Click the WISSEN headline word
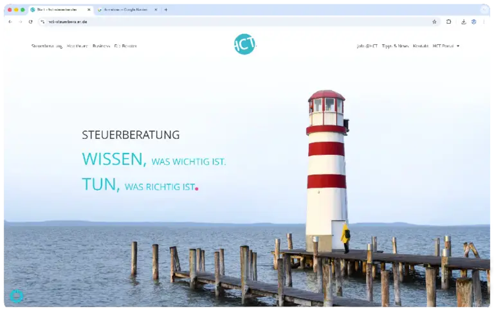Image resolution: width=494 pixels, height=309 pixels. coord(114,159)
